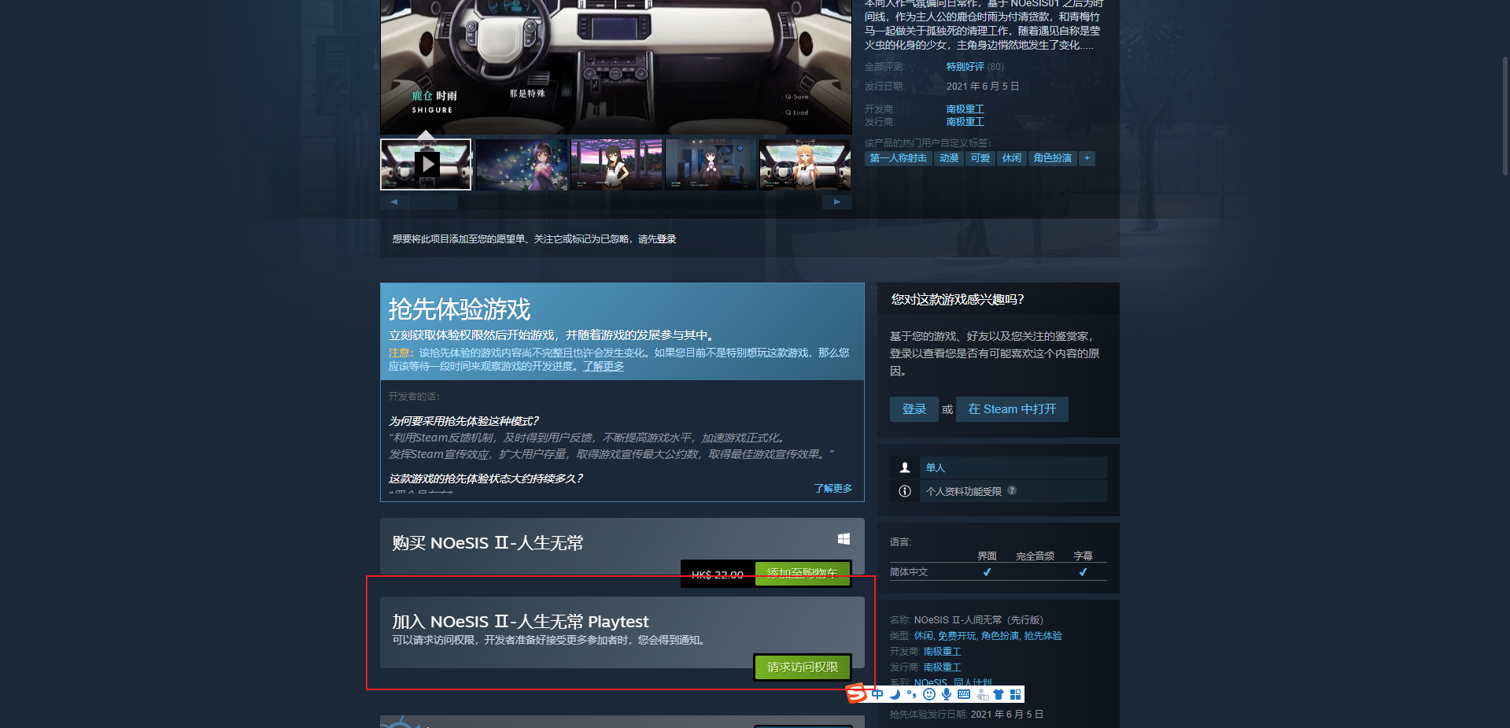
Task: Toggle Chinese/English input mode 中
Action: pyautogui.click(x=877, y=694)
